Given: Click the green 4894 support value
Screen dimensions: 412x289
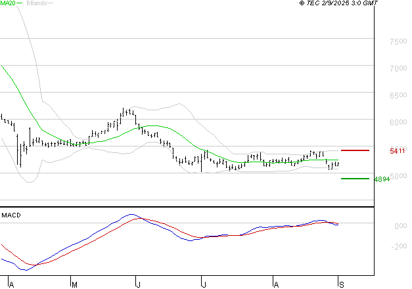Looking at the screenshot, I should (382, 179).
